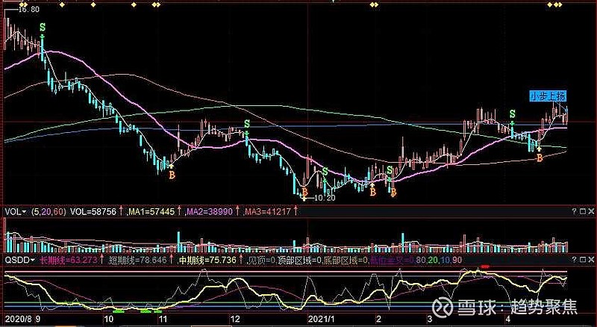This screenshot has width=597, height=327.
Task: Click the 2021/1 date on time axis
Action: 321,318
